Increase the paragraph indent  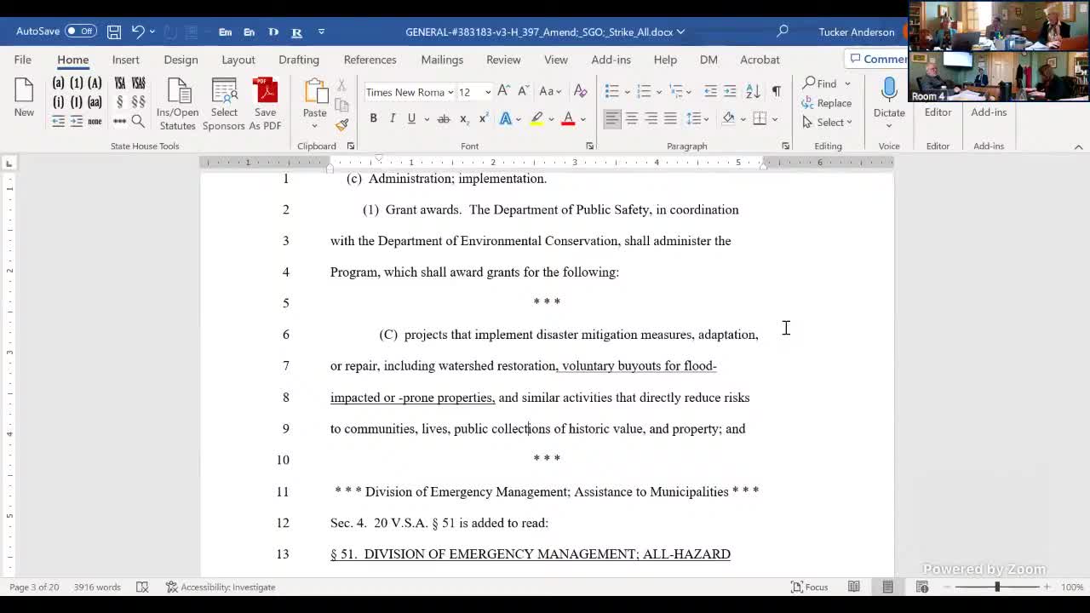pos(730,91)
